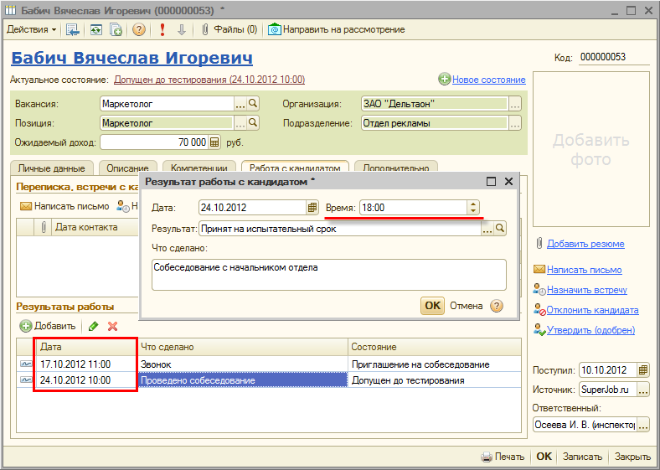Adjust Время value with spinner arrows

[473, 208]
